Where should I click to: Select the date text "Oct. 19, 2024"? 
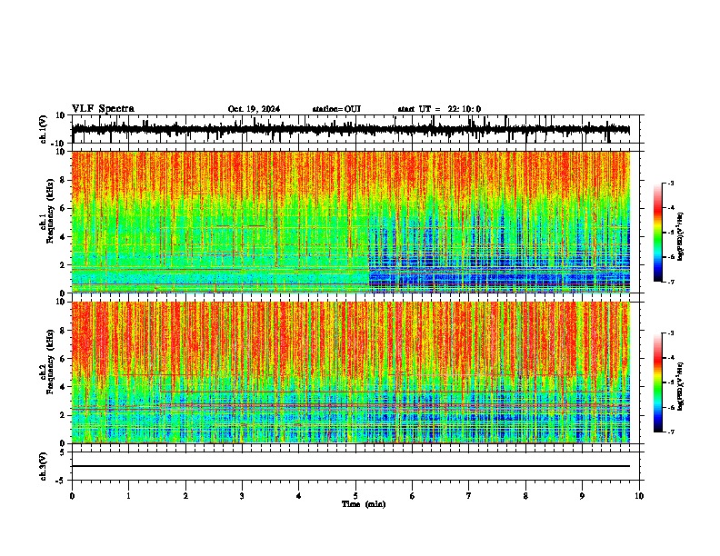tap(254, 109)
